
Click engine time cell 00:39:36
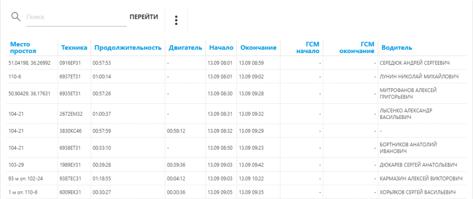[176, 165]
